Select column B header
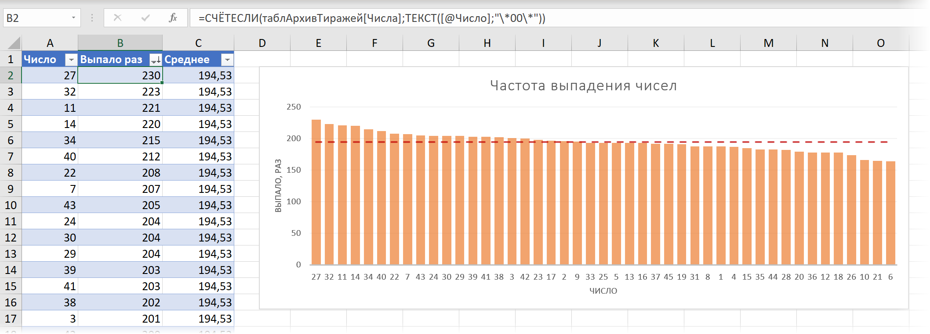 coord(120,43)
